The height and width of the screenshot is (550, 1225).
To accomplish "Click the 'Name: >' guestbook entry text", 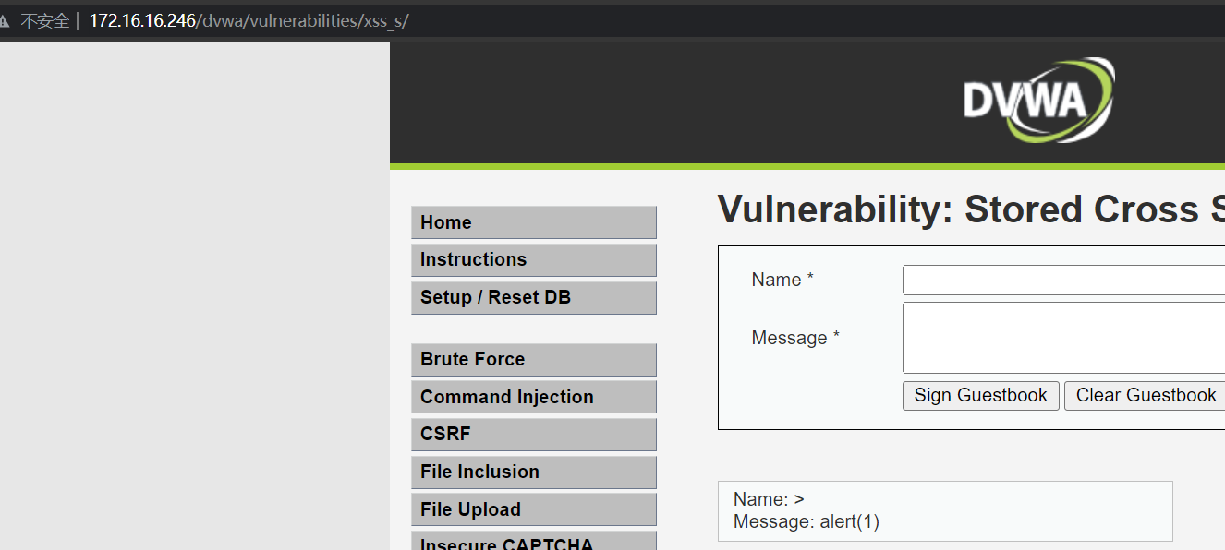I will point(769,499).
